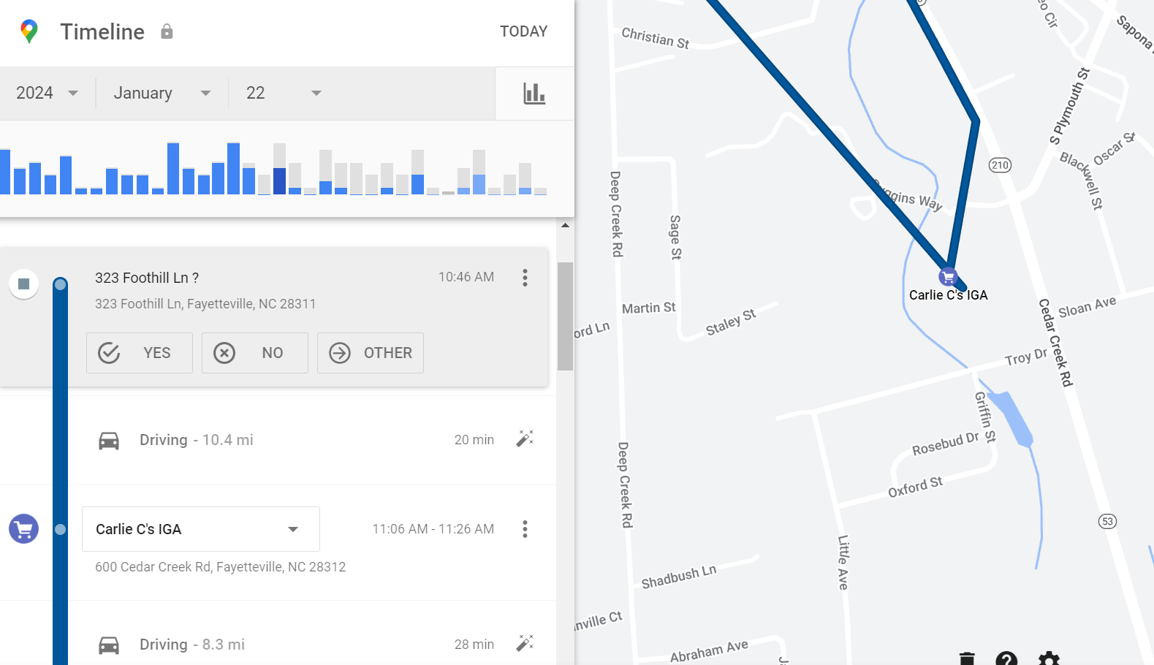Click Carlie C's IGA marker on map

coord(948,277)
